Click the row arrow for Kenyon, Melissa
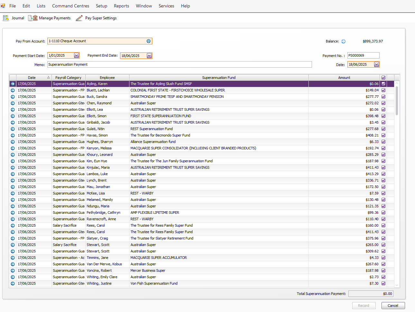Screen dimensions: 415x312 pyautogui.click(x=13, y=148)
